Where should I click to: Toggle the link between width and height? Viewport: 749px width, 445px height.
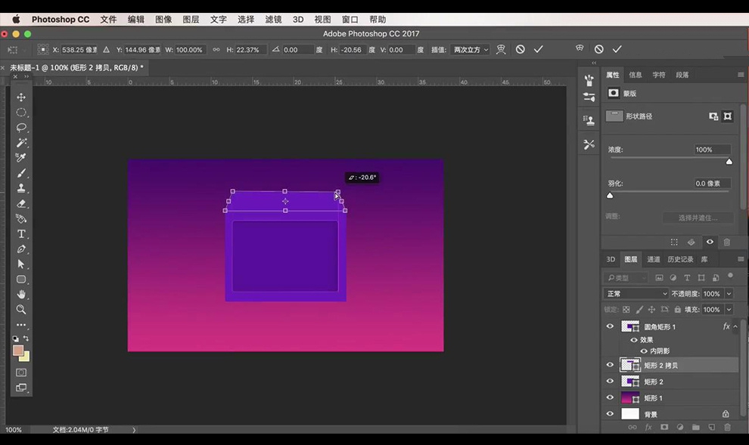click(216, 50)
